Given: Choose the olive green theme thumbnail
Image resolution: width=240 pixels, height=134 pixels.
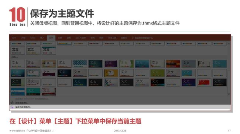Looking at the screenshot, I should click(158, 73).
